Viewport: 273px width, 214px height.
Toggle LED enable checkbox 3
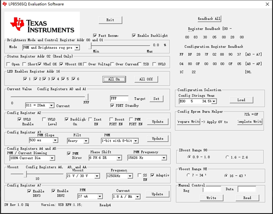point(45,79)
